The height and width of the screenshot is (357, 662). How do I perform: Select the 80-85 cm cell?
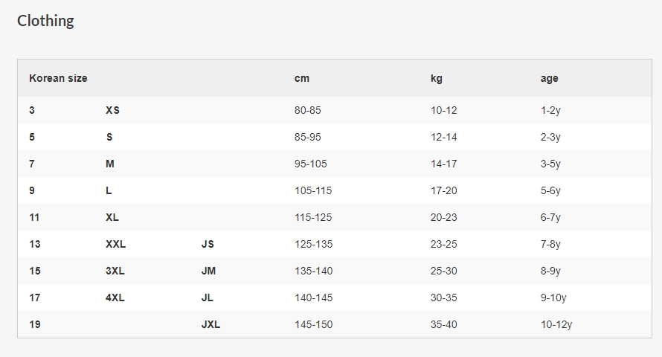(x=308, y=110)
